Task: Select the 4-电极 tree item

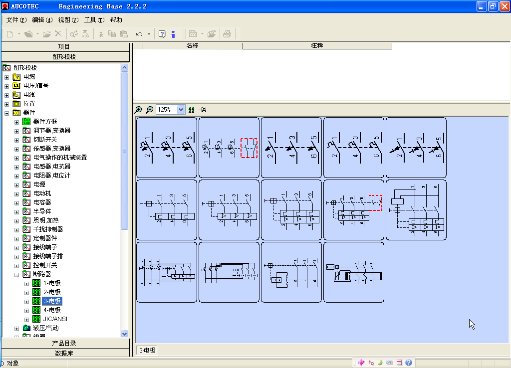Action: tap(52, 310)
